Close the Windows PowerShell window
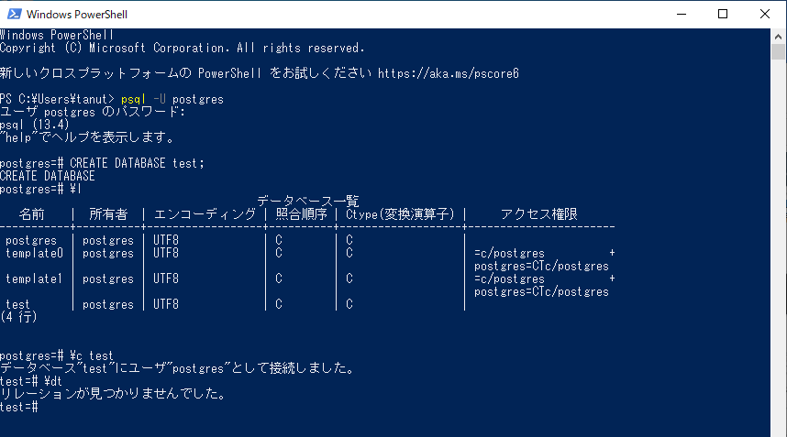 (765, 14)
